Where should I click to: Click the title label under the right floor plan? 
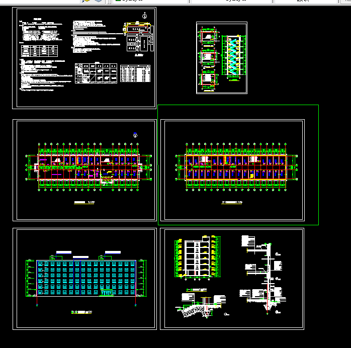(232, 202)
